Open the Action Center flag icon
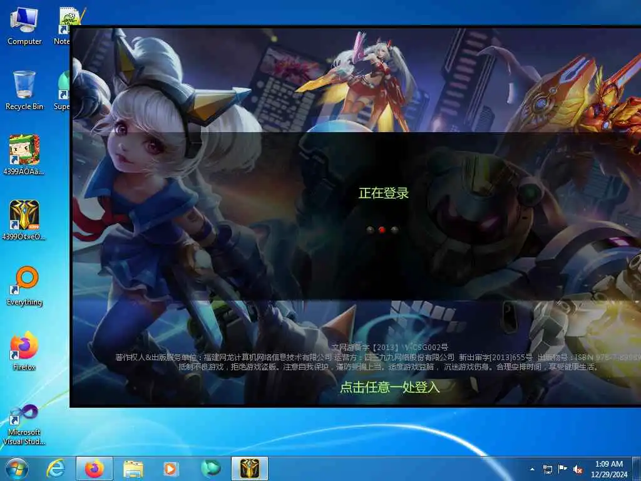 pyautogui.click(x=563, y=469)
